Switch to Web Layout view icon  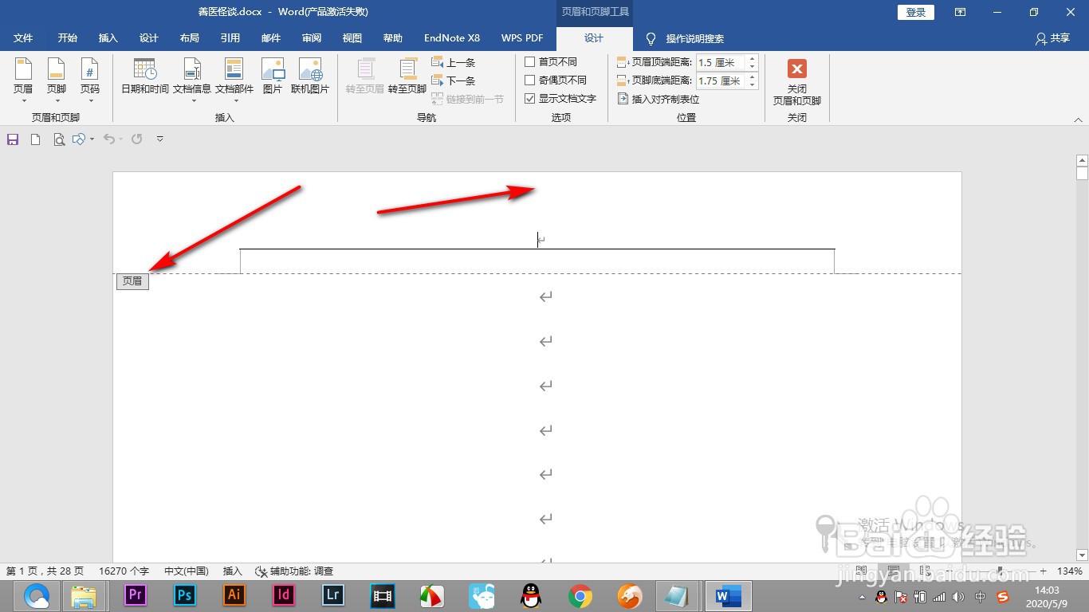point(925,571)
